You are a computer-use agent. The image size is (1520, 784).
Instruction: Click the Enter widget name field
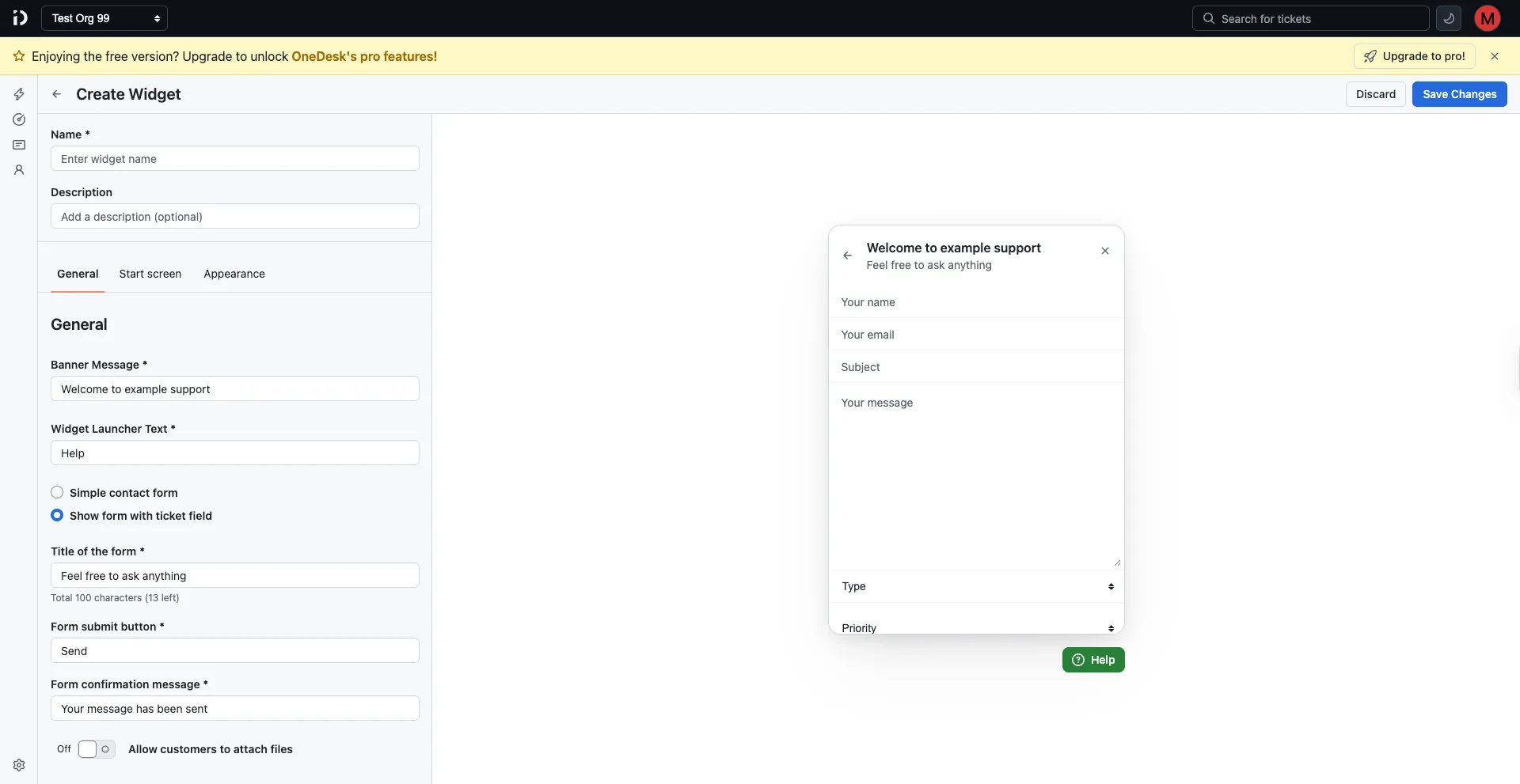[234, 158]
